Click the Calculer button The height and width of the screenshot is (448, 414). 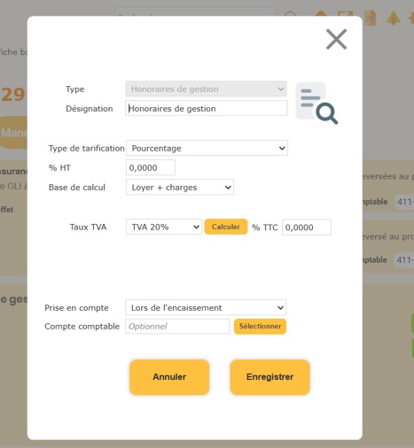pos(226,227)
